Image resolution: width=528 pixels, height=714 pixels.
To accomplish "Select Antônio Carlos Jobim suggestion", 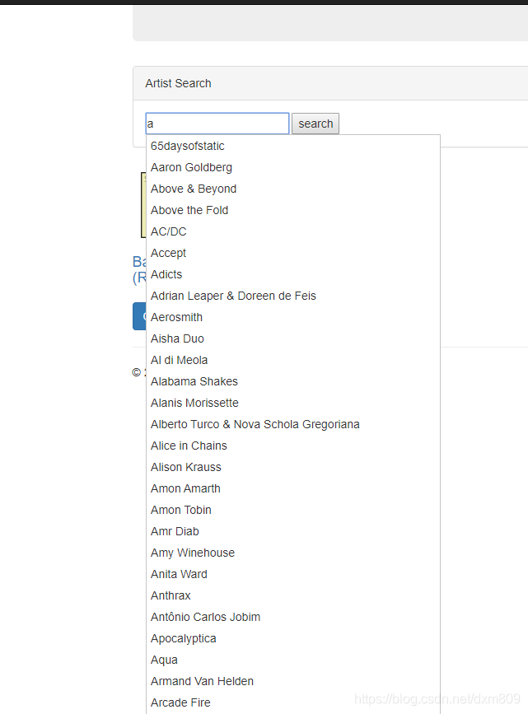I will pyautogui.click(x=293, y=617).
